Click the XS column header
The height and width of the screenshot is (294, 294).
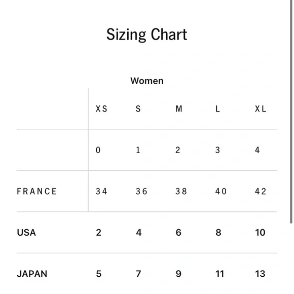[x=101, y=109]
